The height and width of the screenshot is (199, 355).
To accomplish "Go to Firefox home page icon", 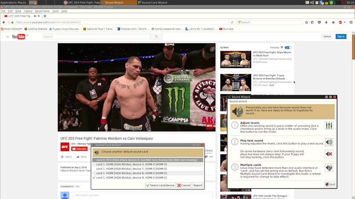I will pos(333,23).
